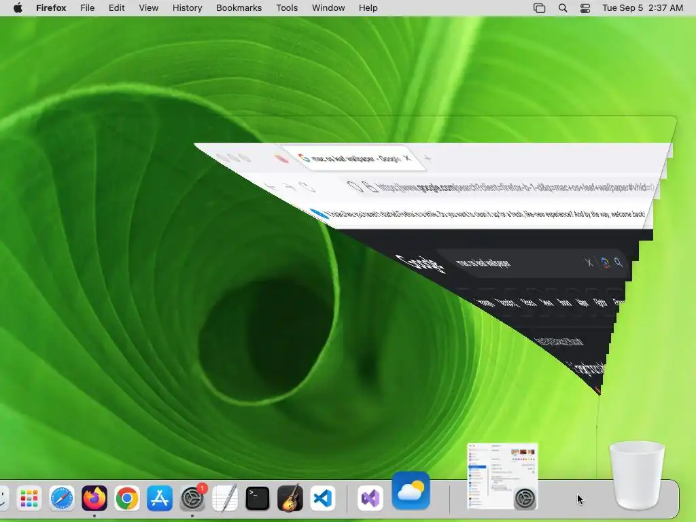Open the Apple menu

click(18, 8)
